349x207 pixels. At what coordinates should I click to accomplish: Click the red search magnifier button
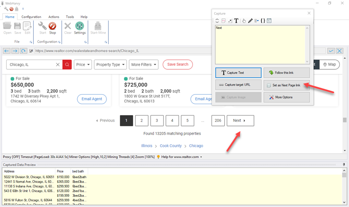[x=67, y=64]
